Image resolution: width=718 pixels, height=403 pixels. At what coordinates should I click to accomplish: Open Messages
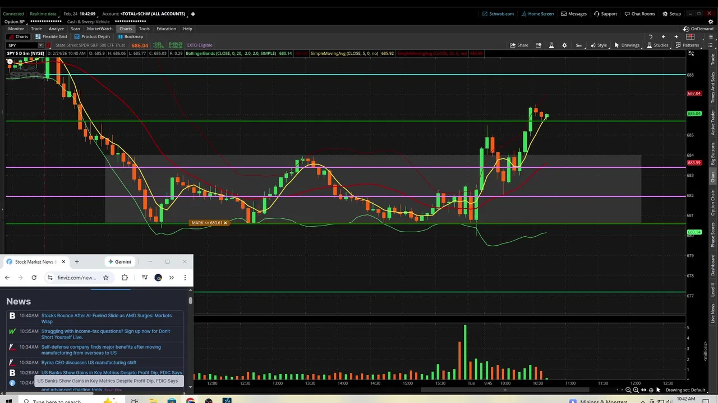(574, 13)
